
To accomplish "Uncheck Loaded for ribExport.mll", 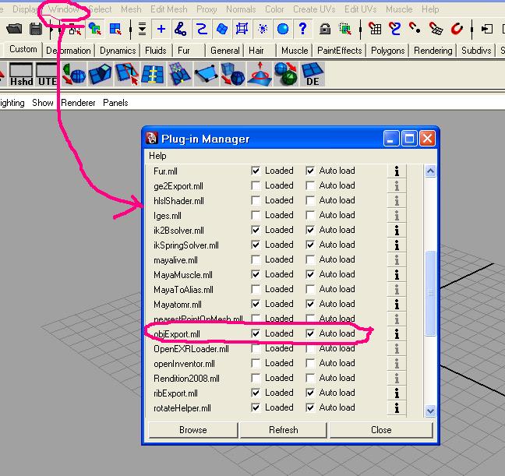I will [x=256, y=393].
